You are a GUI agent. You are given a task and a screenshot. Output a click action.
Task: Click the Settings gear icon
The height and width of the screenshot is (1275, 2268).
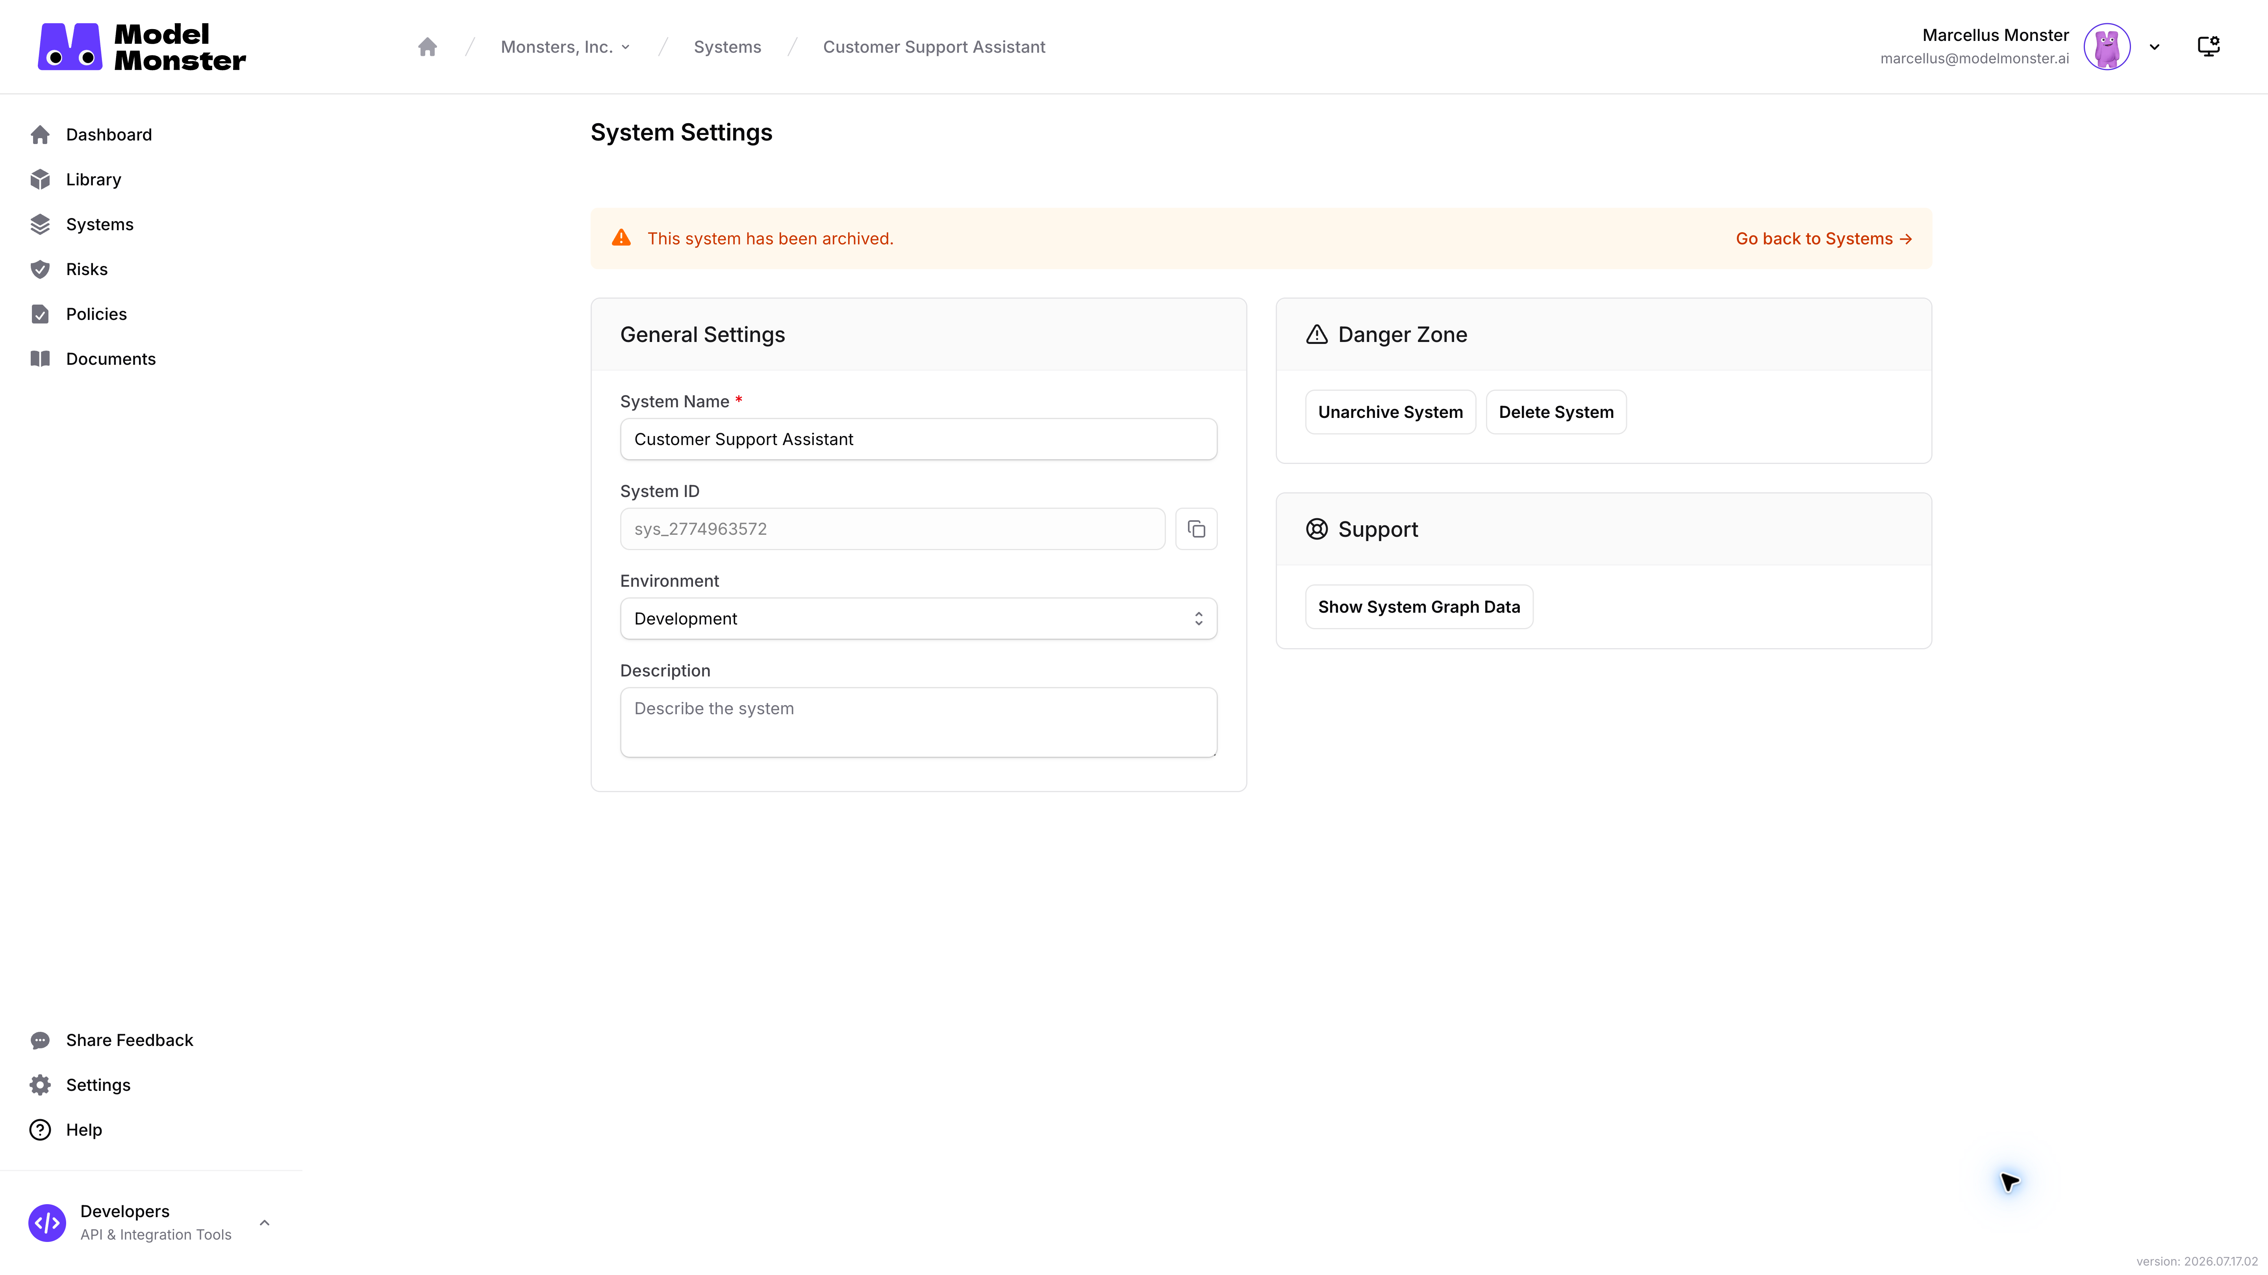[x=40, y=1085]
